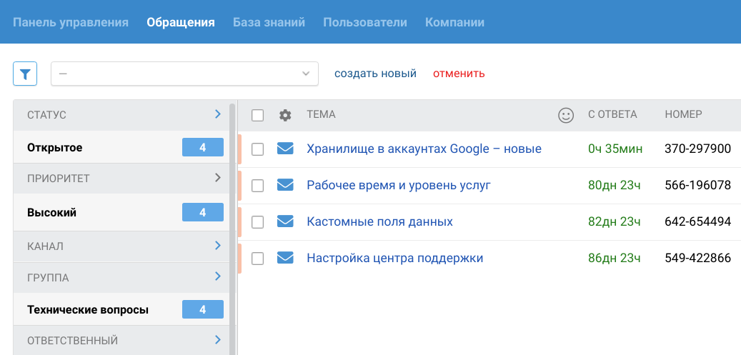Check the box for Рабочее время и уровень услуг
Viewport: 741px width, 355px height.
(257, 186)
